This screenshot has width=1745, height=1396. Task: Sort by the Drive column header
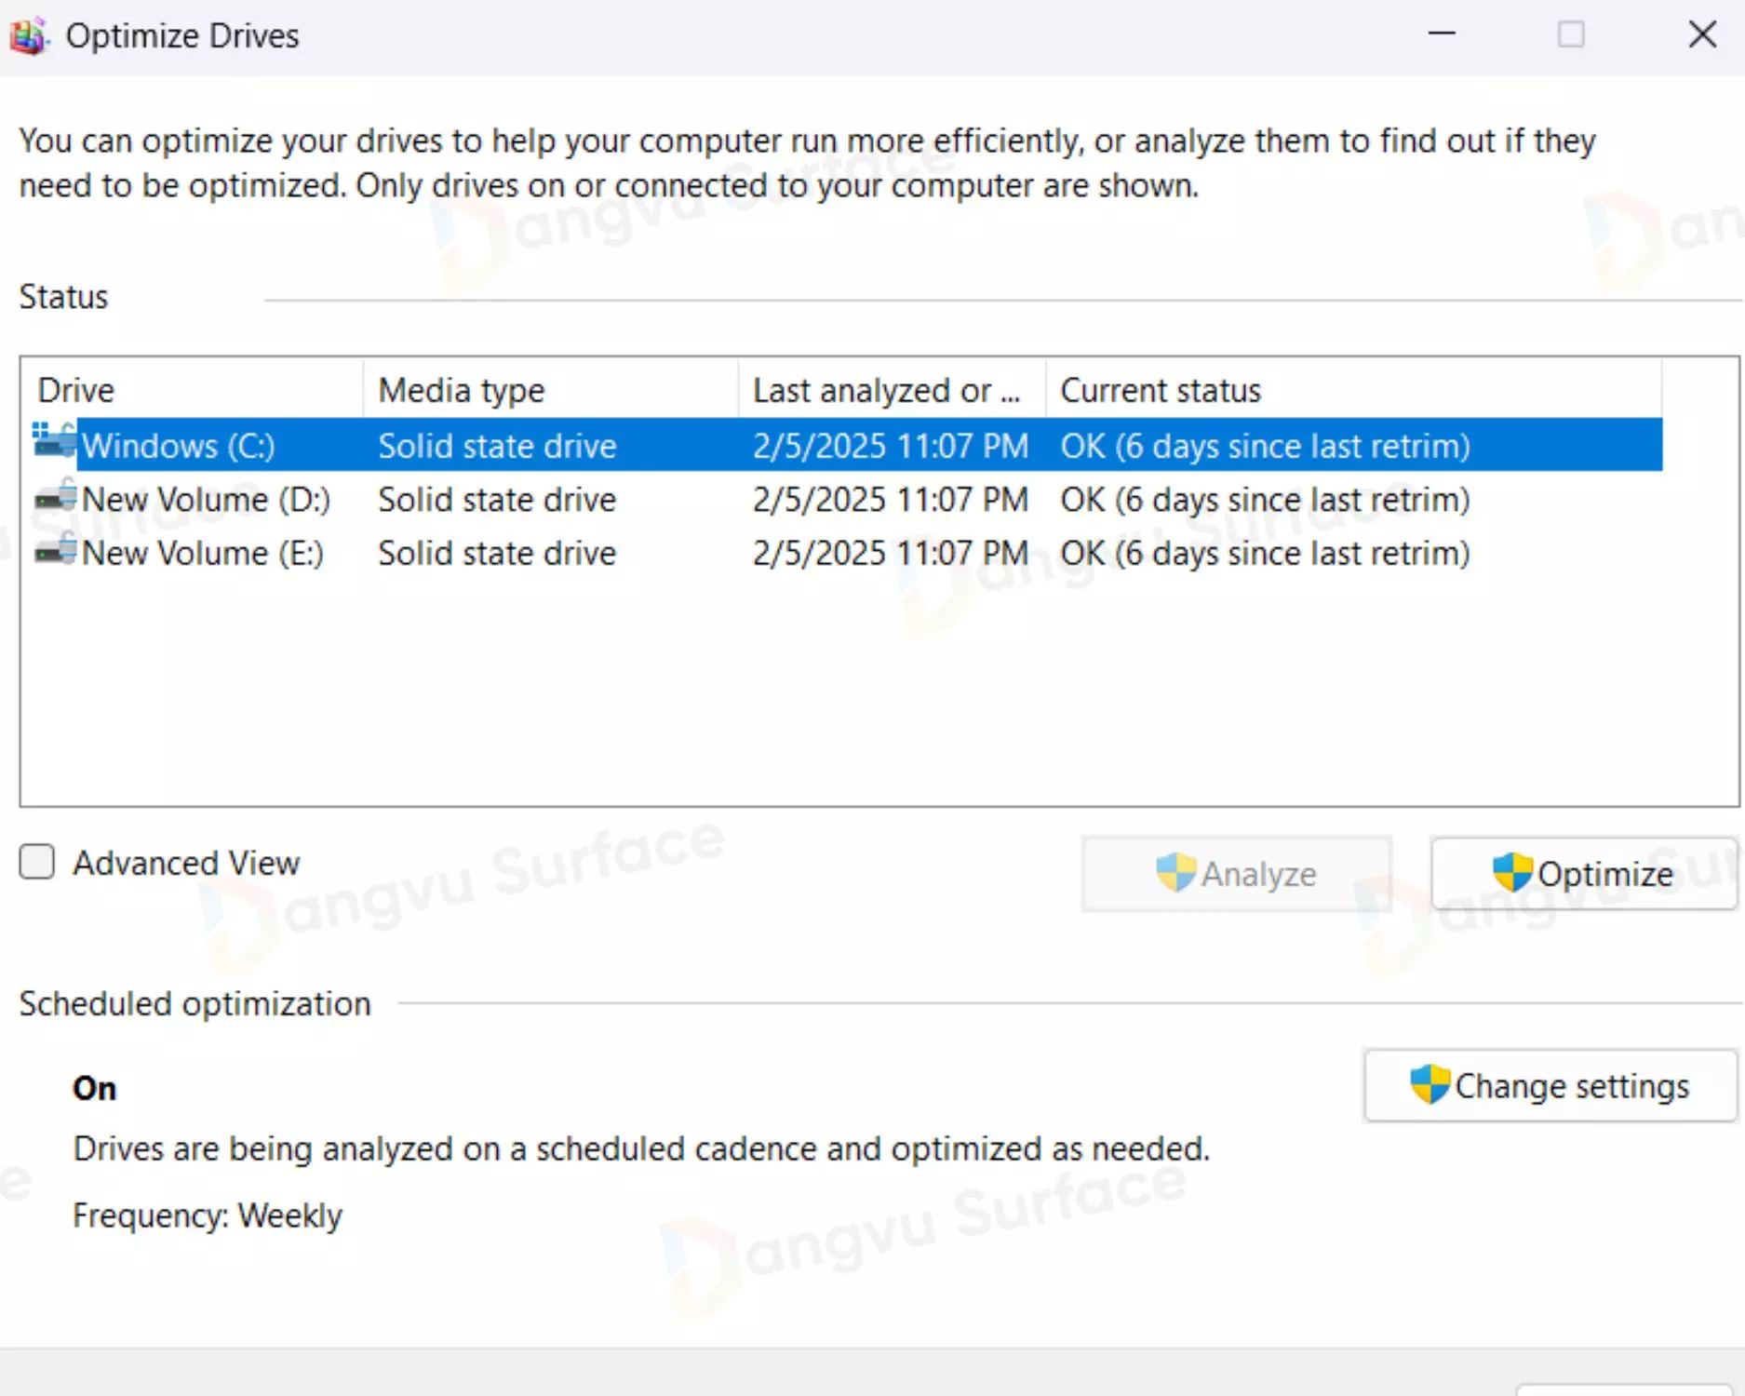click(191, 390)
